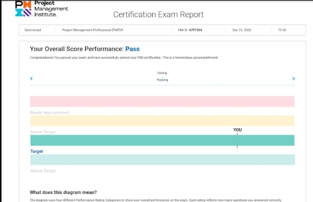Click the light teal Above Target bar
This screenshot has width=313, height=202.
(x=163, y=160)
